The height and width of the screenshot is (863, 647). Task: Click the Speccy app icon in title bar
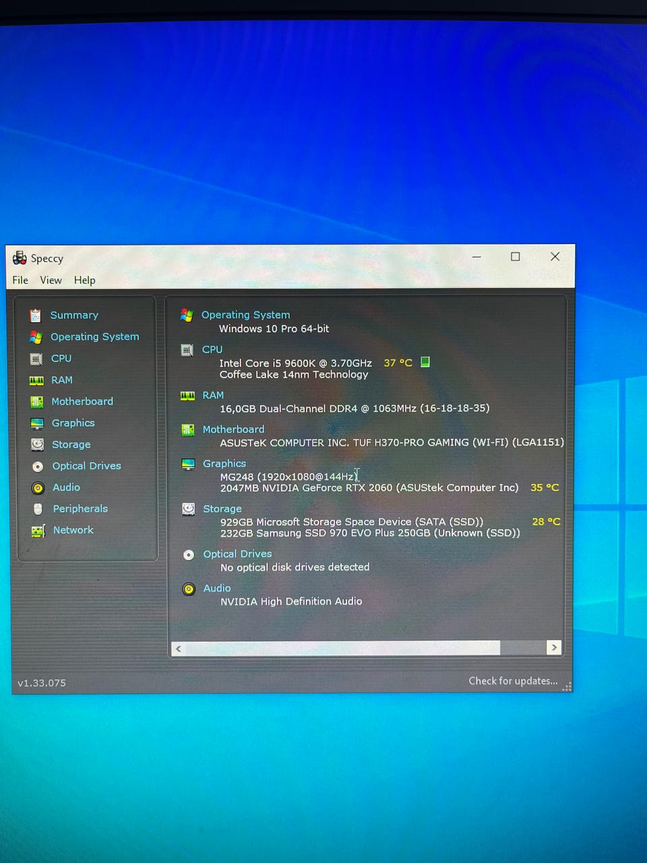(20, 258)
